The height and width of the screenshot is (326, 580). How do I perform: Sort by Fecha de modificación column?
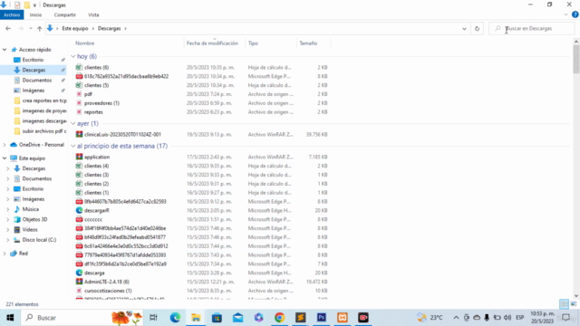coord(212,43)
